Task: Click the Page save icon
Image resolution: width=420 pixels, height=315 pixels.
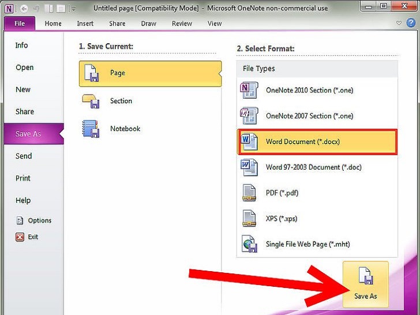Action: pos(92,73)
